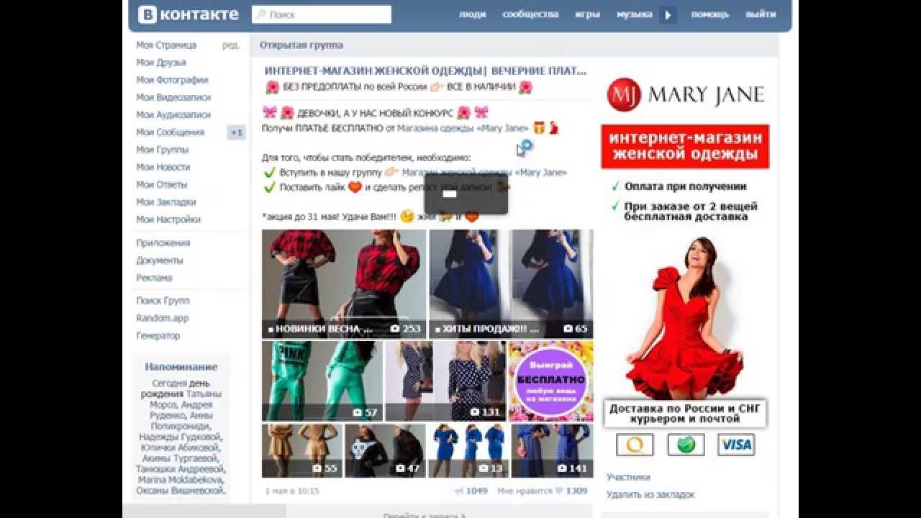The image size is (921, 518).
Task: Open Генератор app
Action: [158, 336]
